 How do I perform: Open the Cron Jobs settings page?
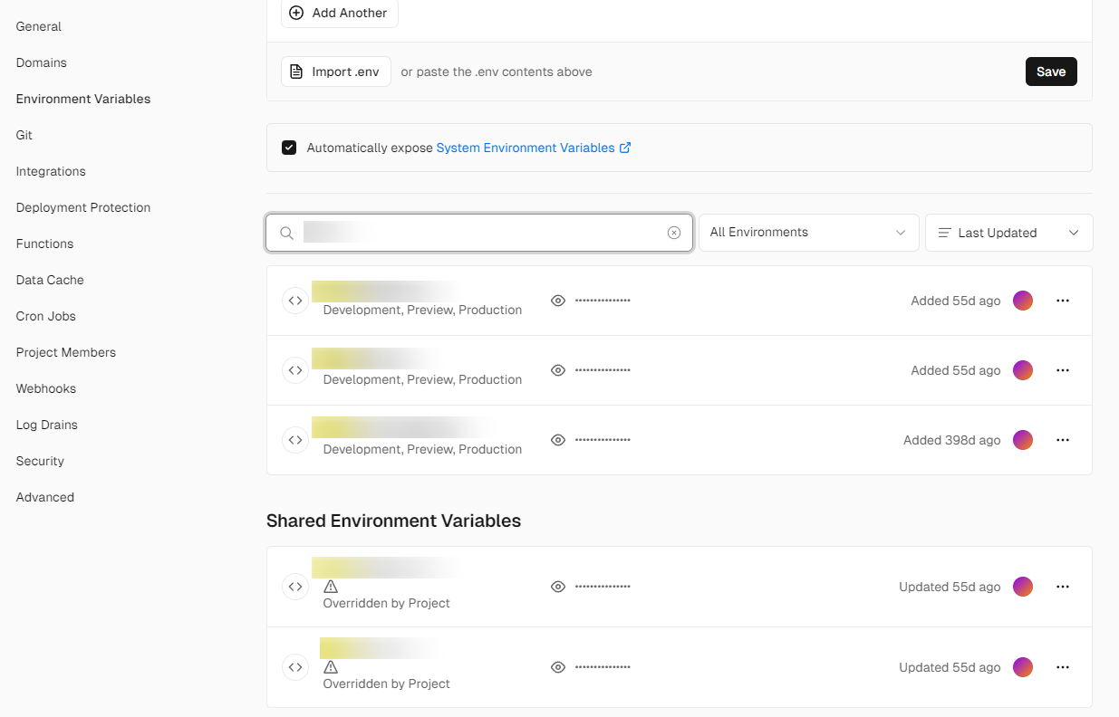pos(45,316)
